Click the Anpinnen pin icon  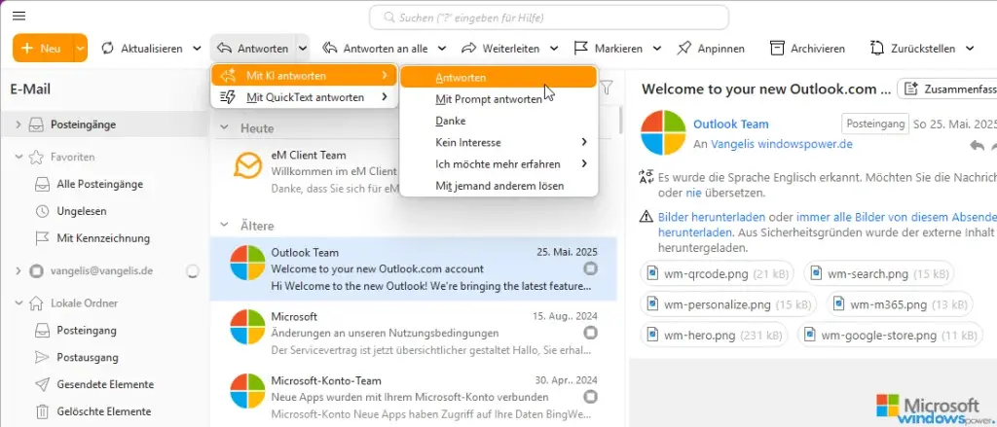tap(684, 49)
